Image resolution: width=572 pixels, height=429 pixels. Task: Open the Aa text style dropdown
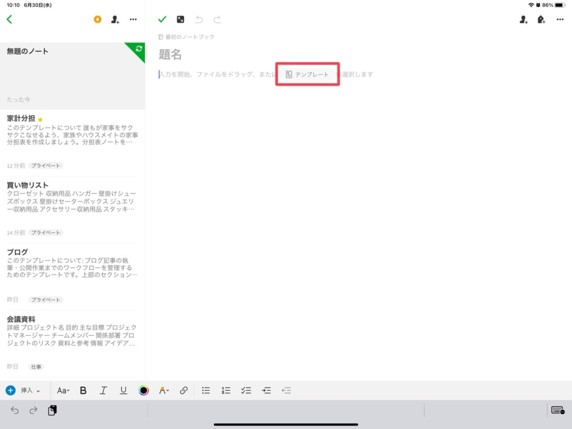(x=63, y=390)
